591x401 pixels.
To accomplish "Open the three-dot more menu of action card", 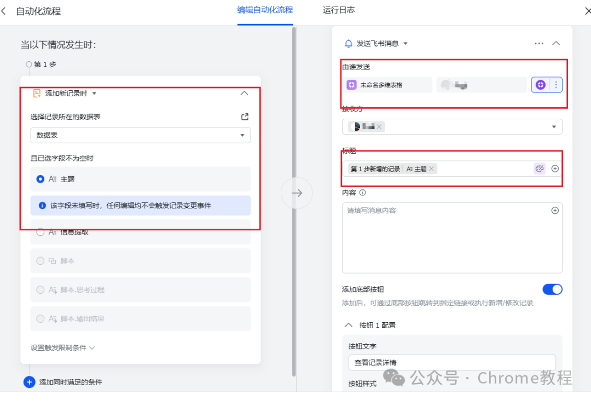I will (x=539, y=43).
